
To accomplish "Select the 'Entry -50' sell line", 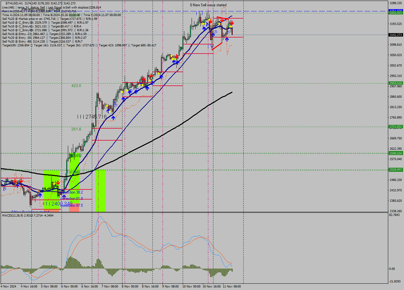I will 44,38.
